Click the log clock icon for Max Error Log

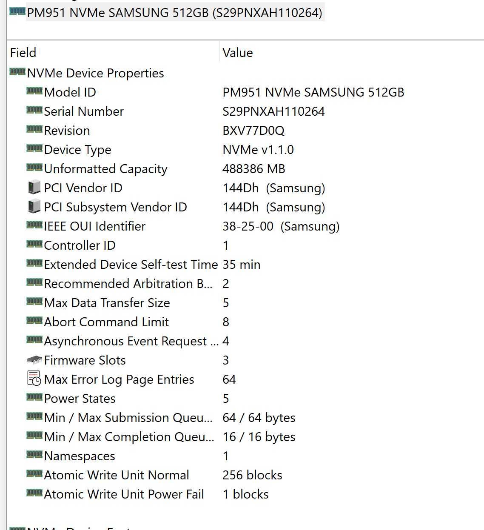pyautogui.click(x=34, y=379)
